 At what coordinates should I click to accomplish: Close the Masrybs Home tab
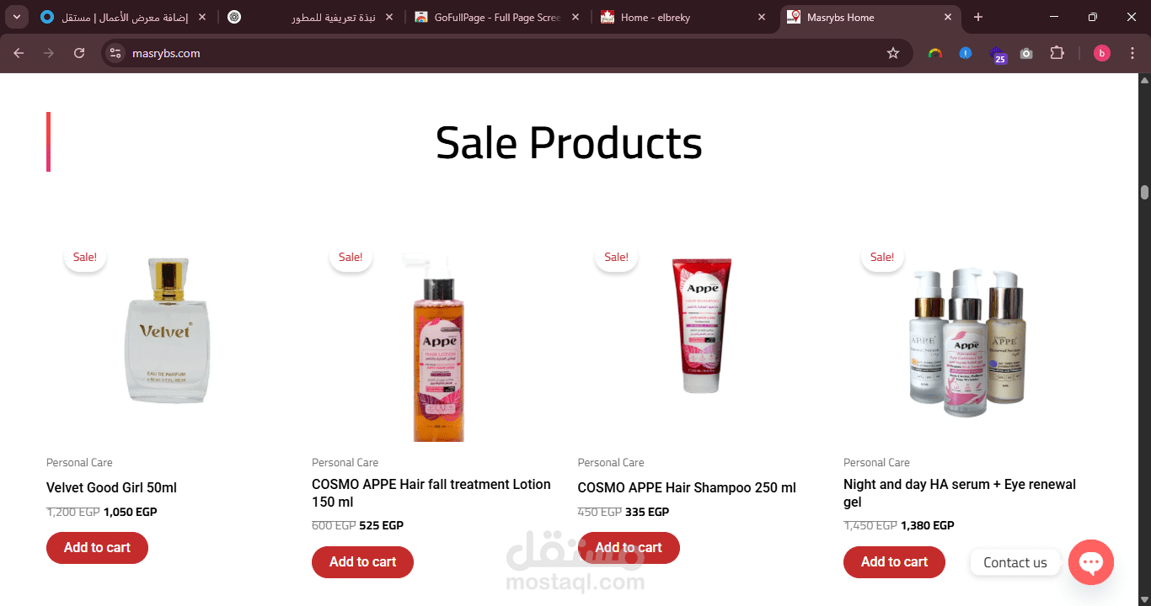948,17
